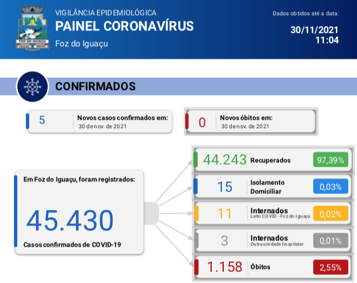This screenshot has height=283, width=357.
Task: Click the gray 0,01% badge
Action: (330, 240)
